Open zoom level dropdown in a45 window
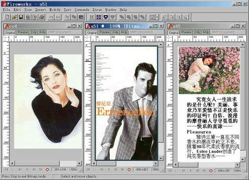The height and width of the screenshot is (180, 249). click(x=237, y=171)
